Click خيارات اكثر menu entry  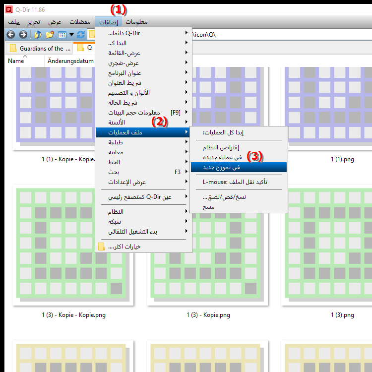[x=143, y=247]
